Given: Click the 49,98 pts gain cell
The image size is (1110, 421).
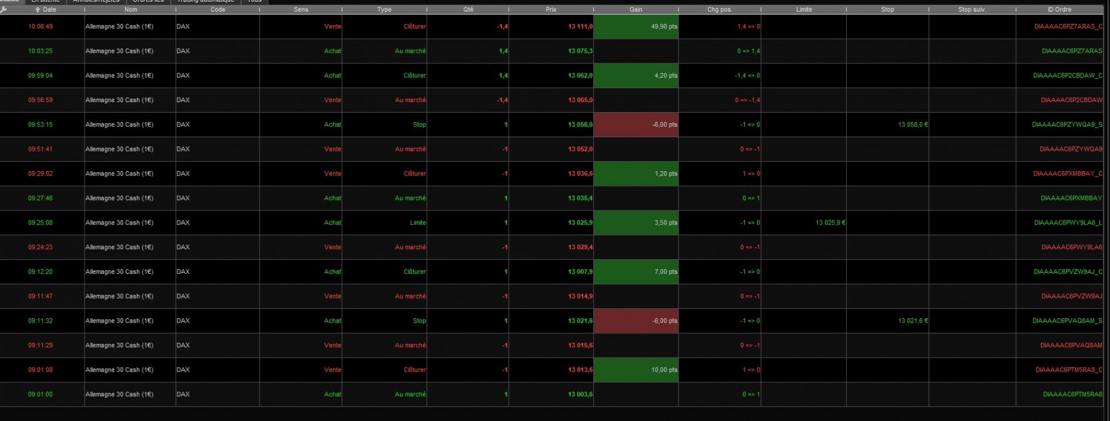Looking at the screenshot, I should (x=636, y=26).
